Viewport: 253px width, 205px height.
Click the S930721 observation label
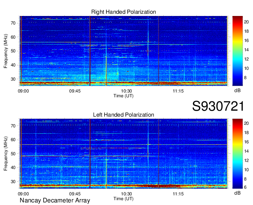[218, 106]
